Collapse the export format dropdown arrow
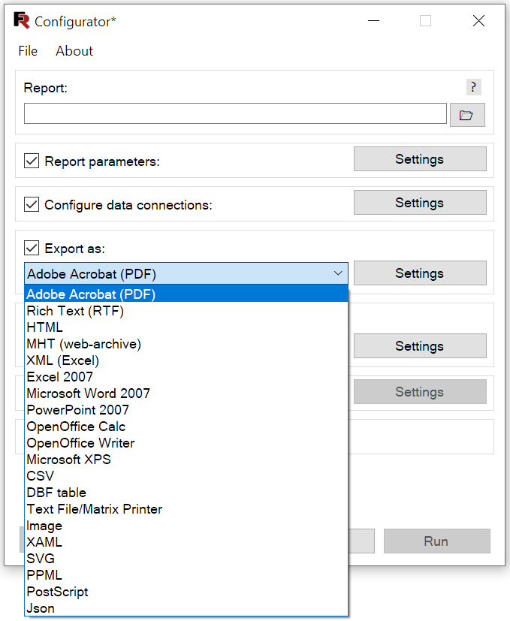The image size is (510, 621). pos(338,273)
